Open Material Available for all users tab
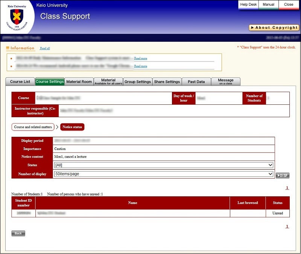Image resolution: width=301 pixels, height=254 pixels. point(108,82)
